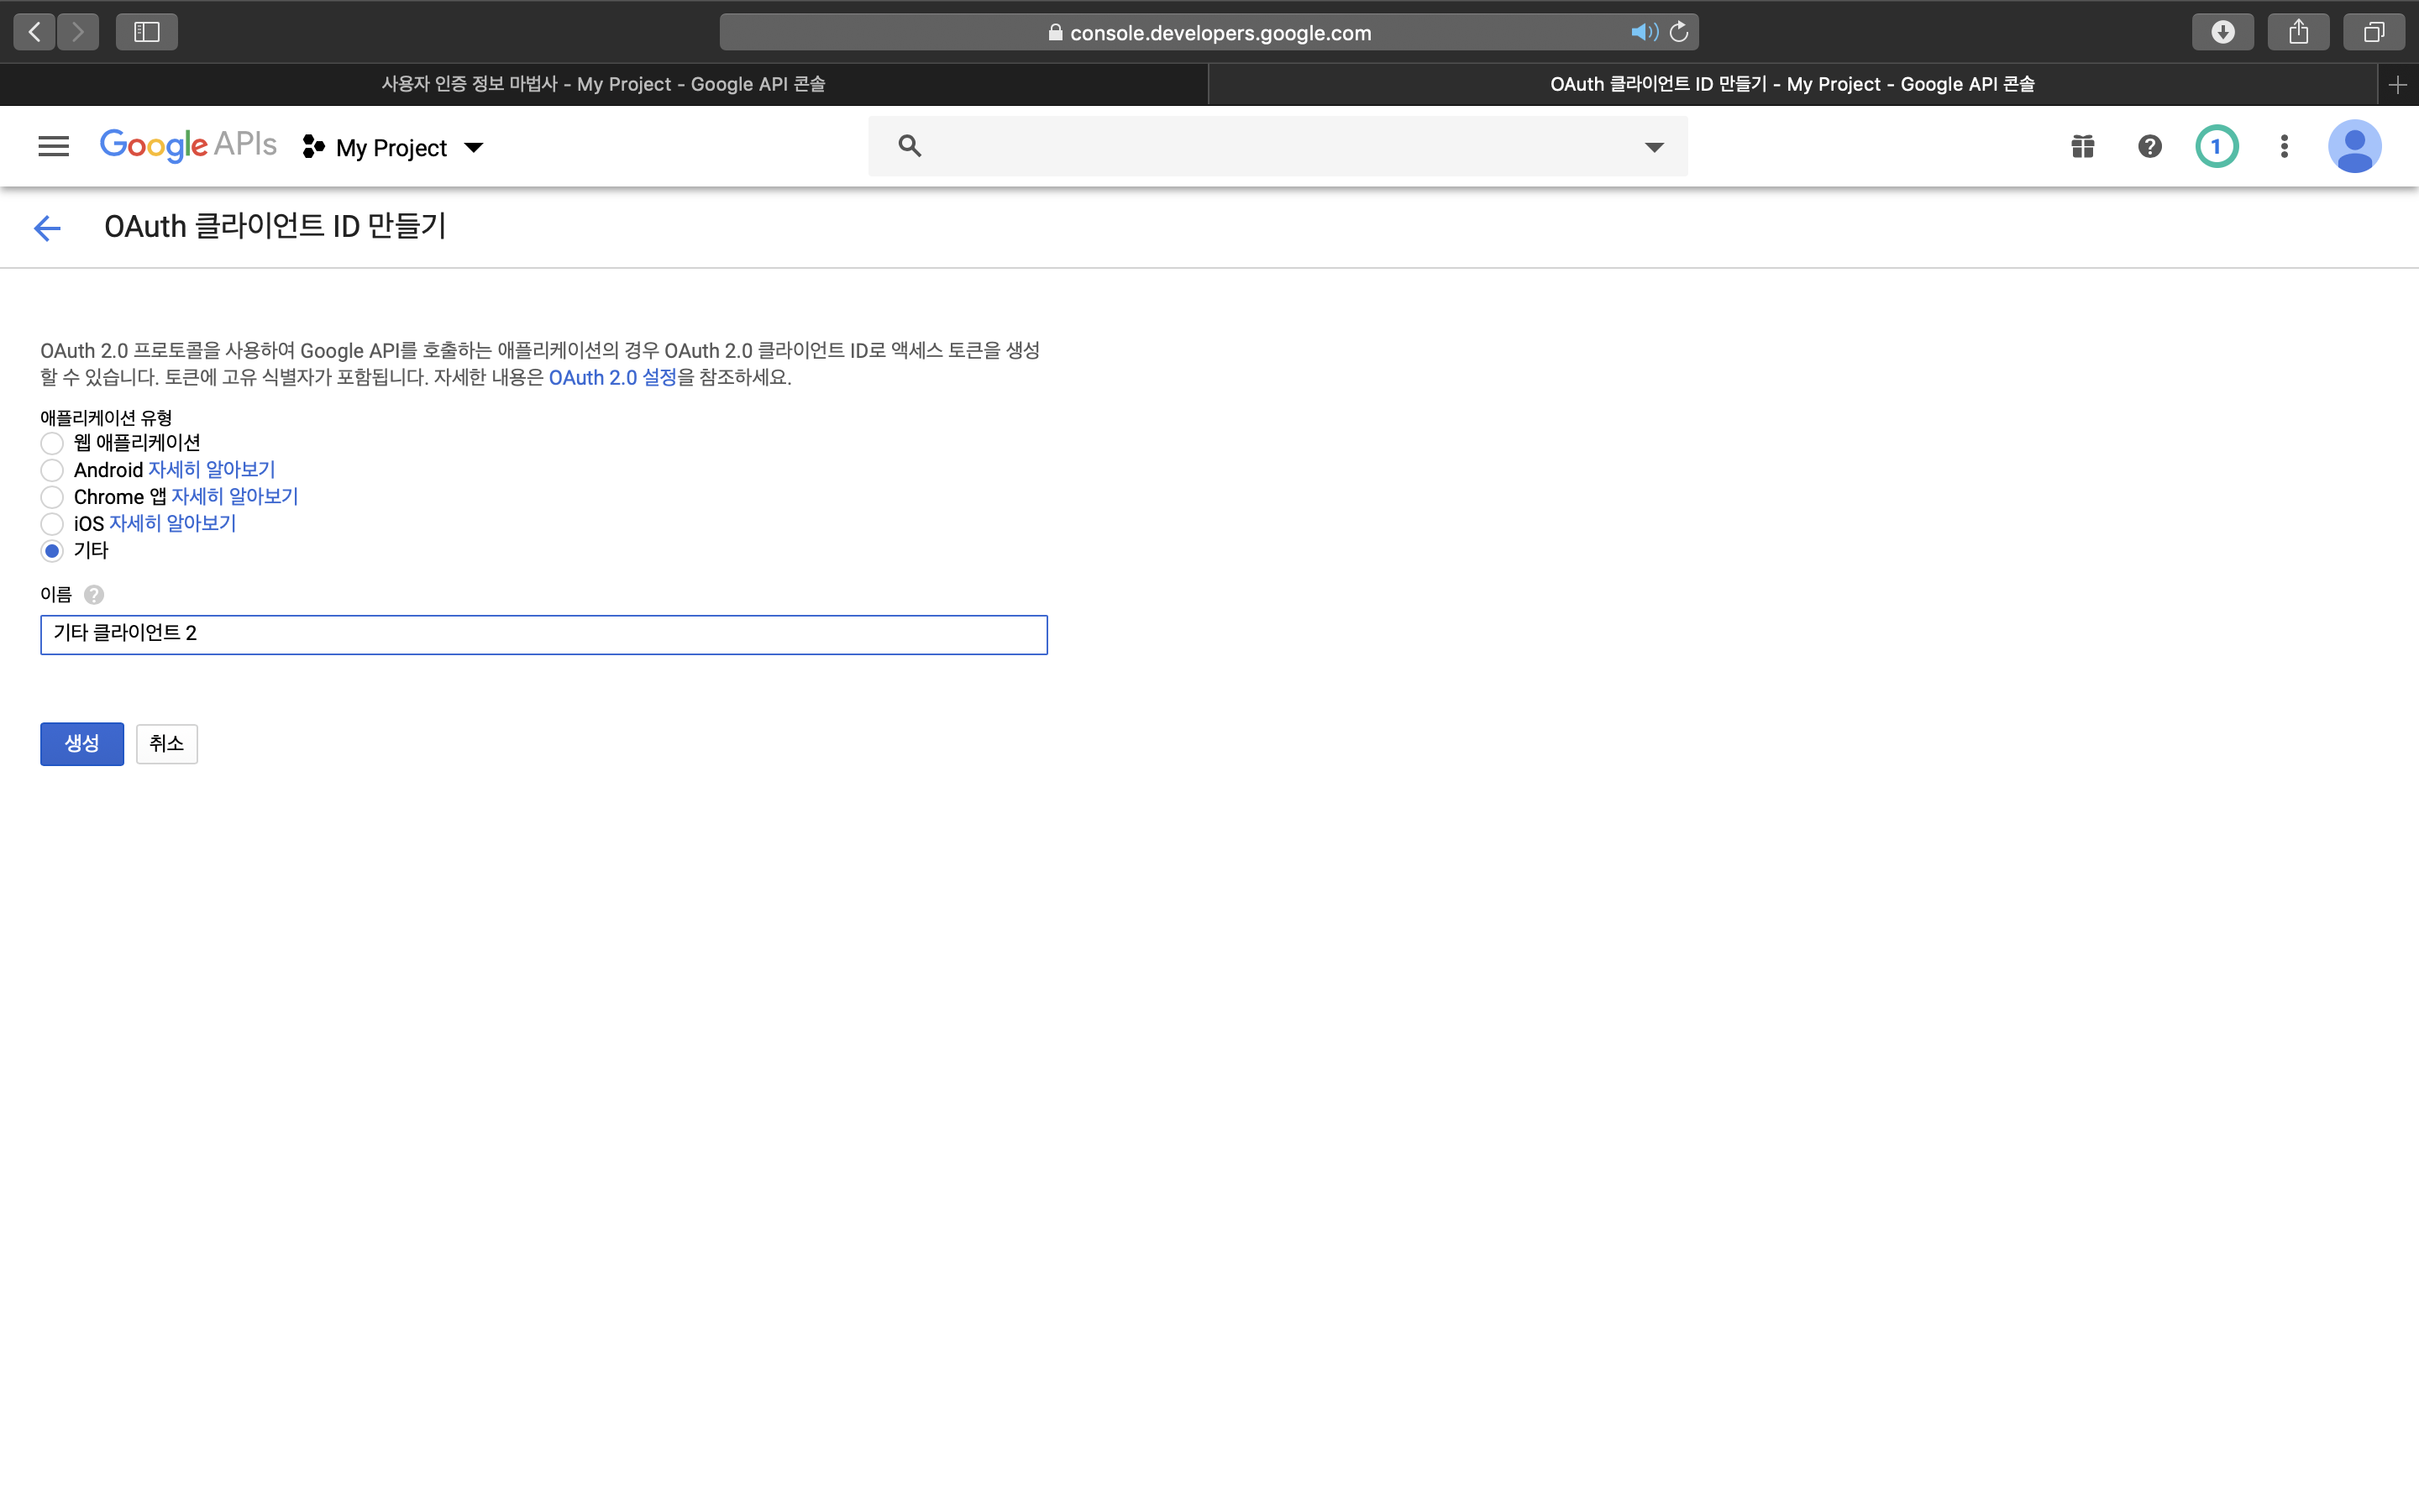Click the 이름 text input field
Viewport: 2419px width, 1512px height.
(x=543, y=634)
